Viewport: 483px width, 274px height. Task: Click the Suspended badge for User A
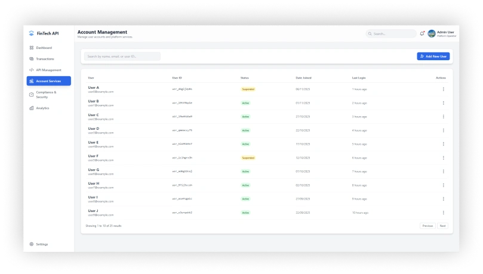(248, 89)
